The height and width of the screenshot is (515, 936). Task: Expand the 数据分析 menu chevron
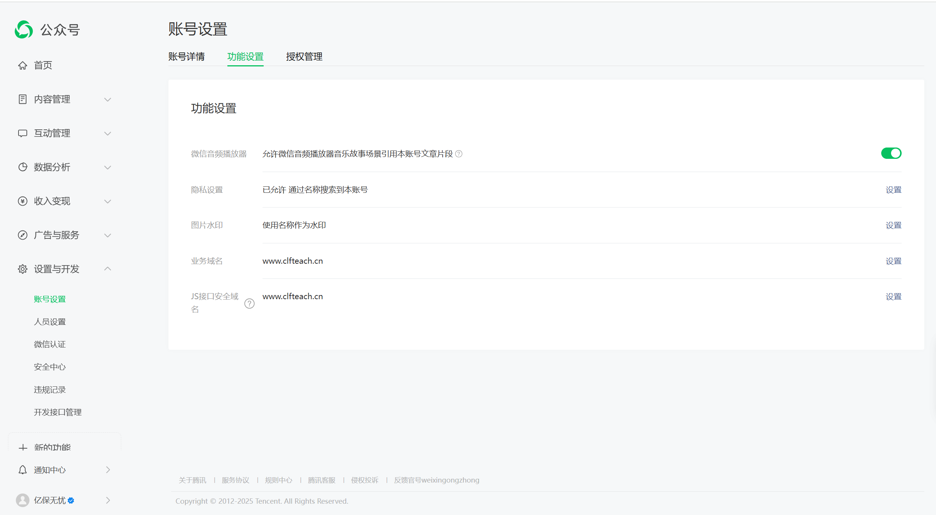point(108,168)
